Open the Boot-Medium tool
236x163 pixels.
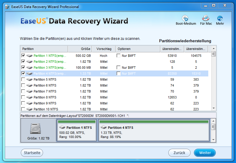(x=186, y=20)
